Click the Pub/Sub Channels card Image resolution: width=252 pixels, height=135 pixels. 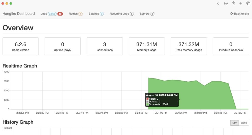231,46
